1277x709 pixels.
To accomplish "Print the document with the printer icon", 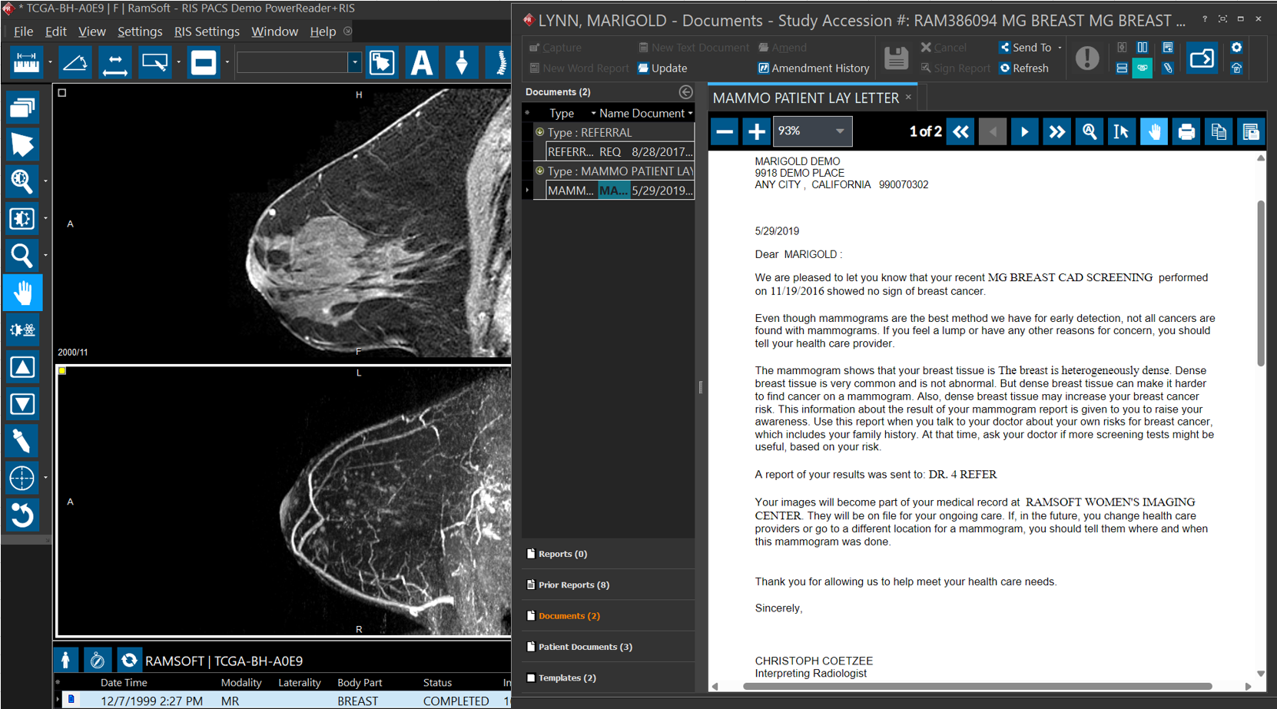I will [x=1186, y=132].
